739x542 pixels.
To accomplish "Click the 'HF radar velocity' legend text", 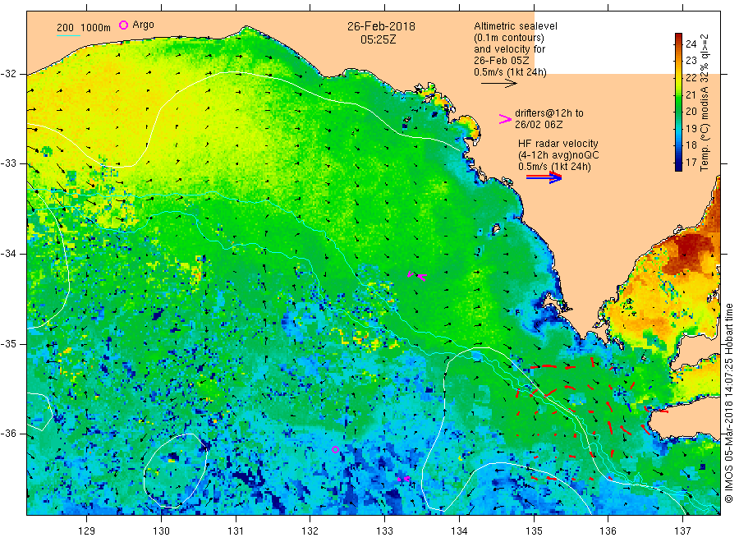I will [x=558, y=143].
